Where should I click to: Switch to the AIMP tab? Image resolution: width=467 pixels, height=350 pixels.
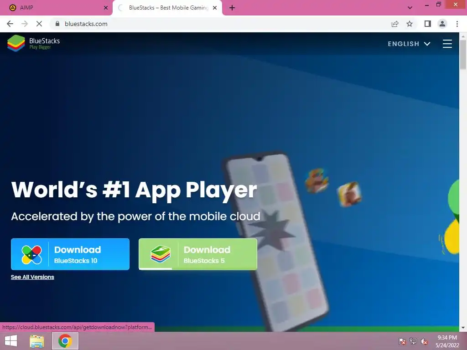pos(56,8)
